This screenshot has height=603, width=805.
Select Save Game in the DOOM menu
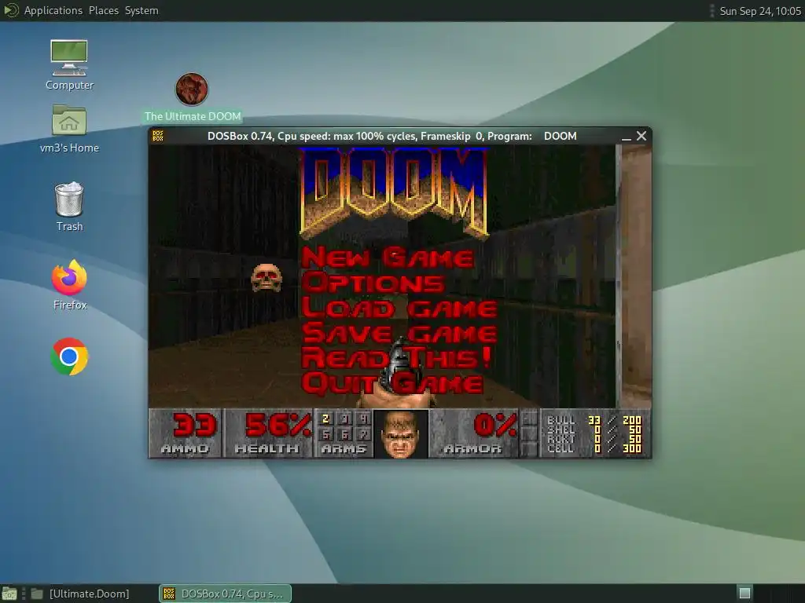(x=399, y=333)
